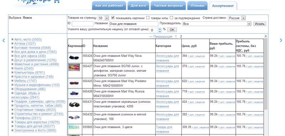Click '+ доп. наценка' next to price 394
This screenshot has height=136, width=285.
point(196,56)
